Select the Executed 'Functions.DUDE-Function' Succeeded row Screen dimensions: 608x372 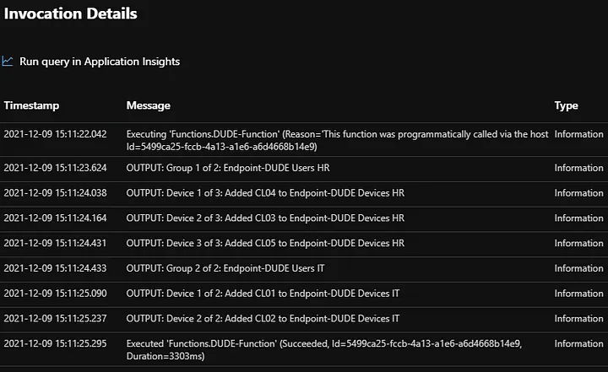336,350
